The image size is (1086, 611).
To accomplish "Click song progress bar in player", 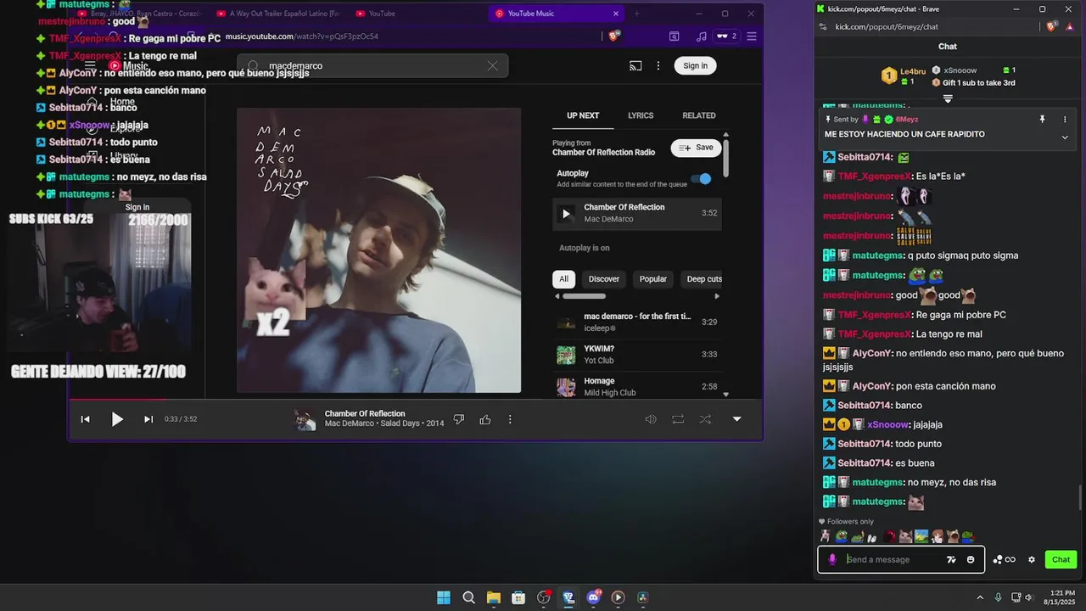I will tap(416, 399).
